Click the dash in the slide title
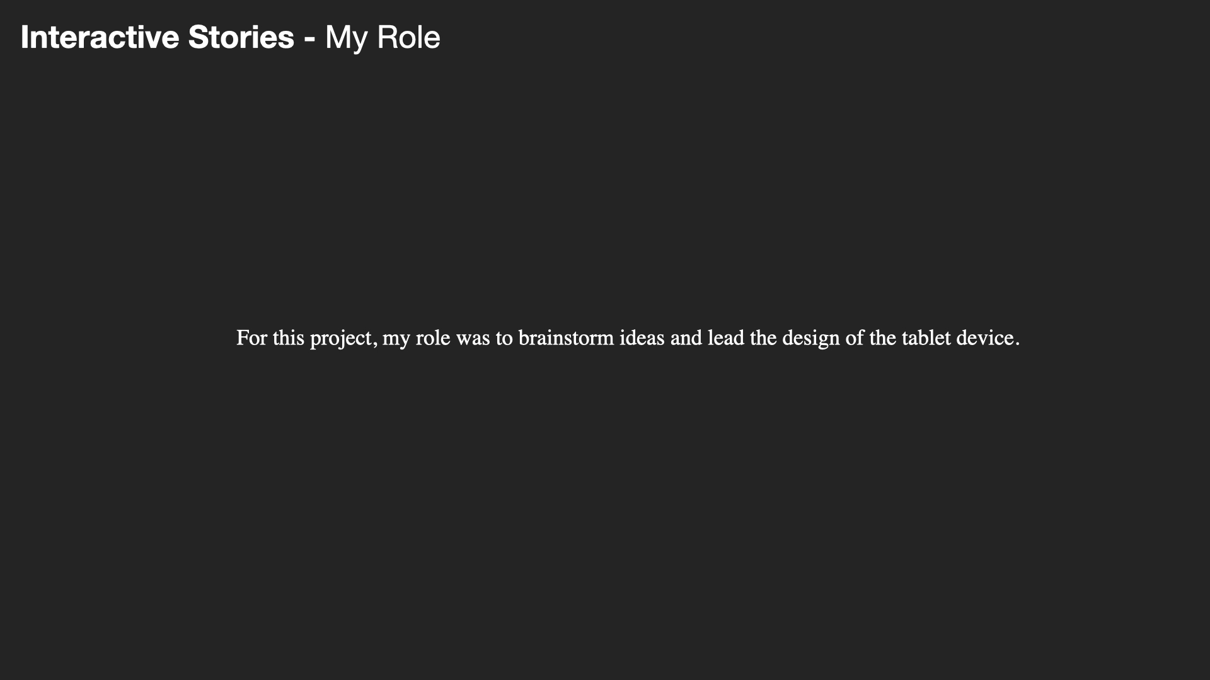Screen dimensions: 1210x680 click(309, 39)
